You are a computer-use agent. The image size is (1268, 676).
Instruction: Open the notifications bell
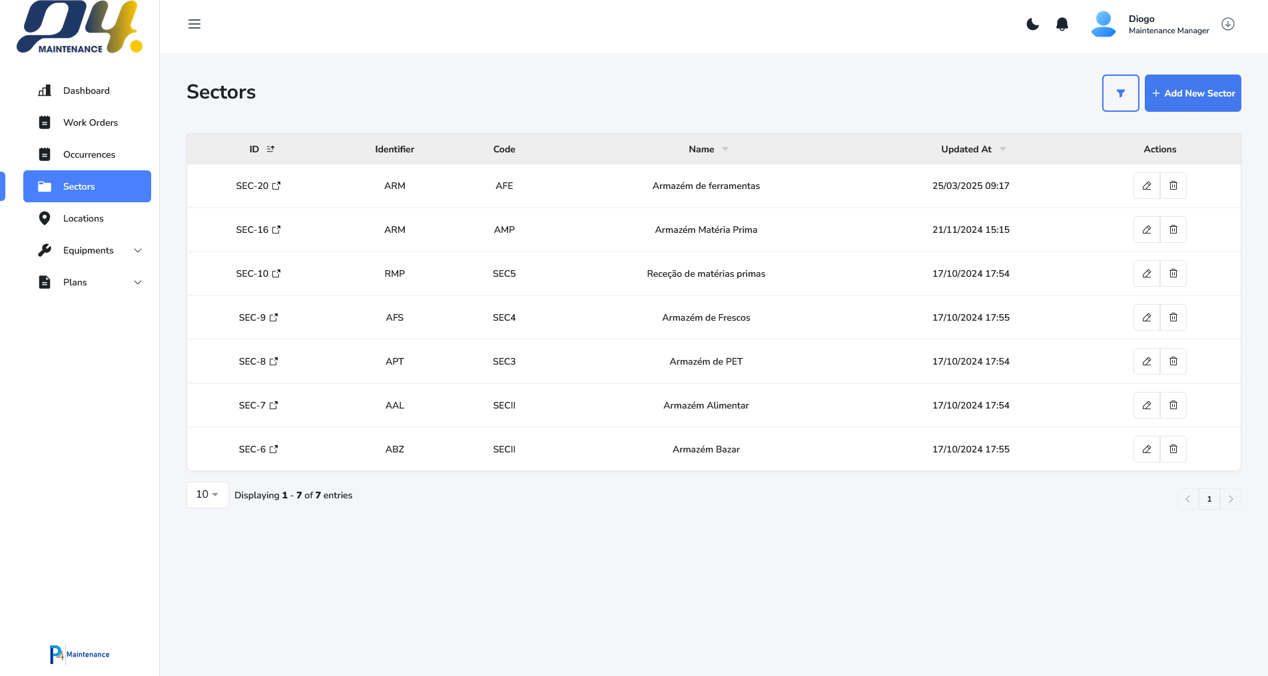[x=1062, y=25]
